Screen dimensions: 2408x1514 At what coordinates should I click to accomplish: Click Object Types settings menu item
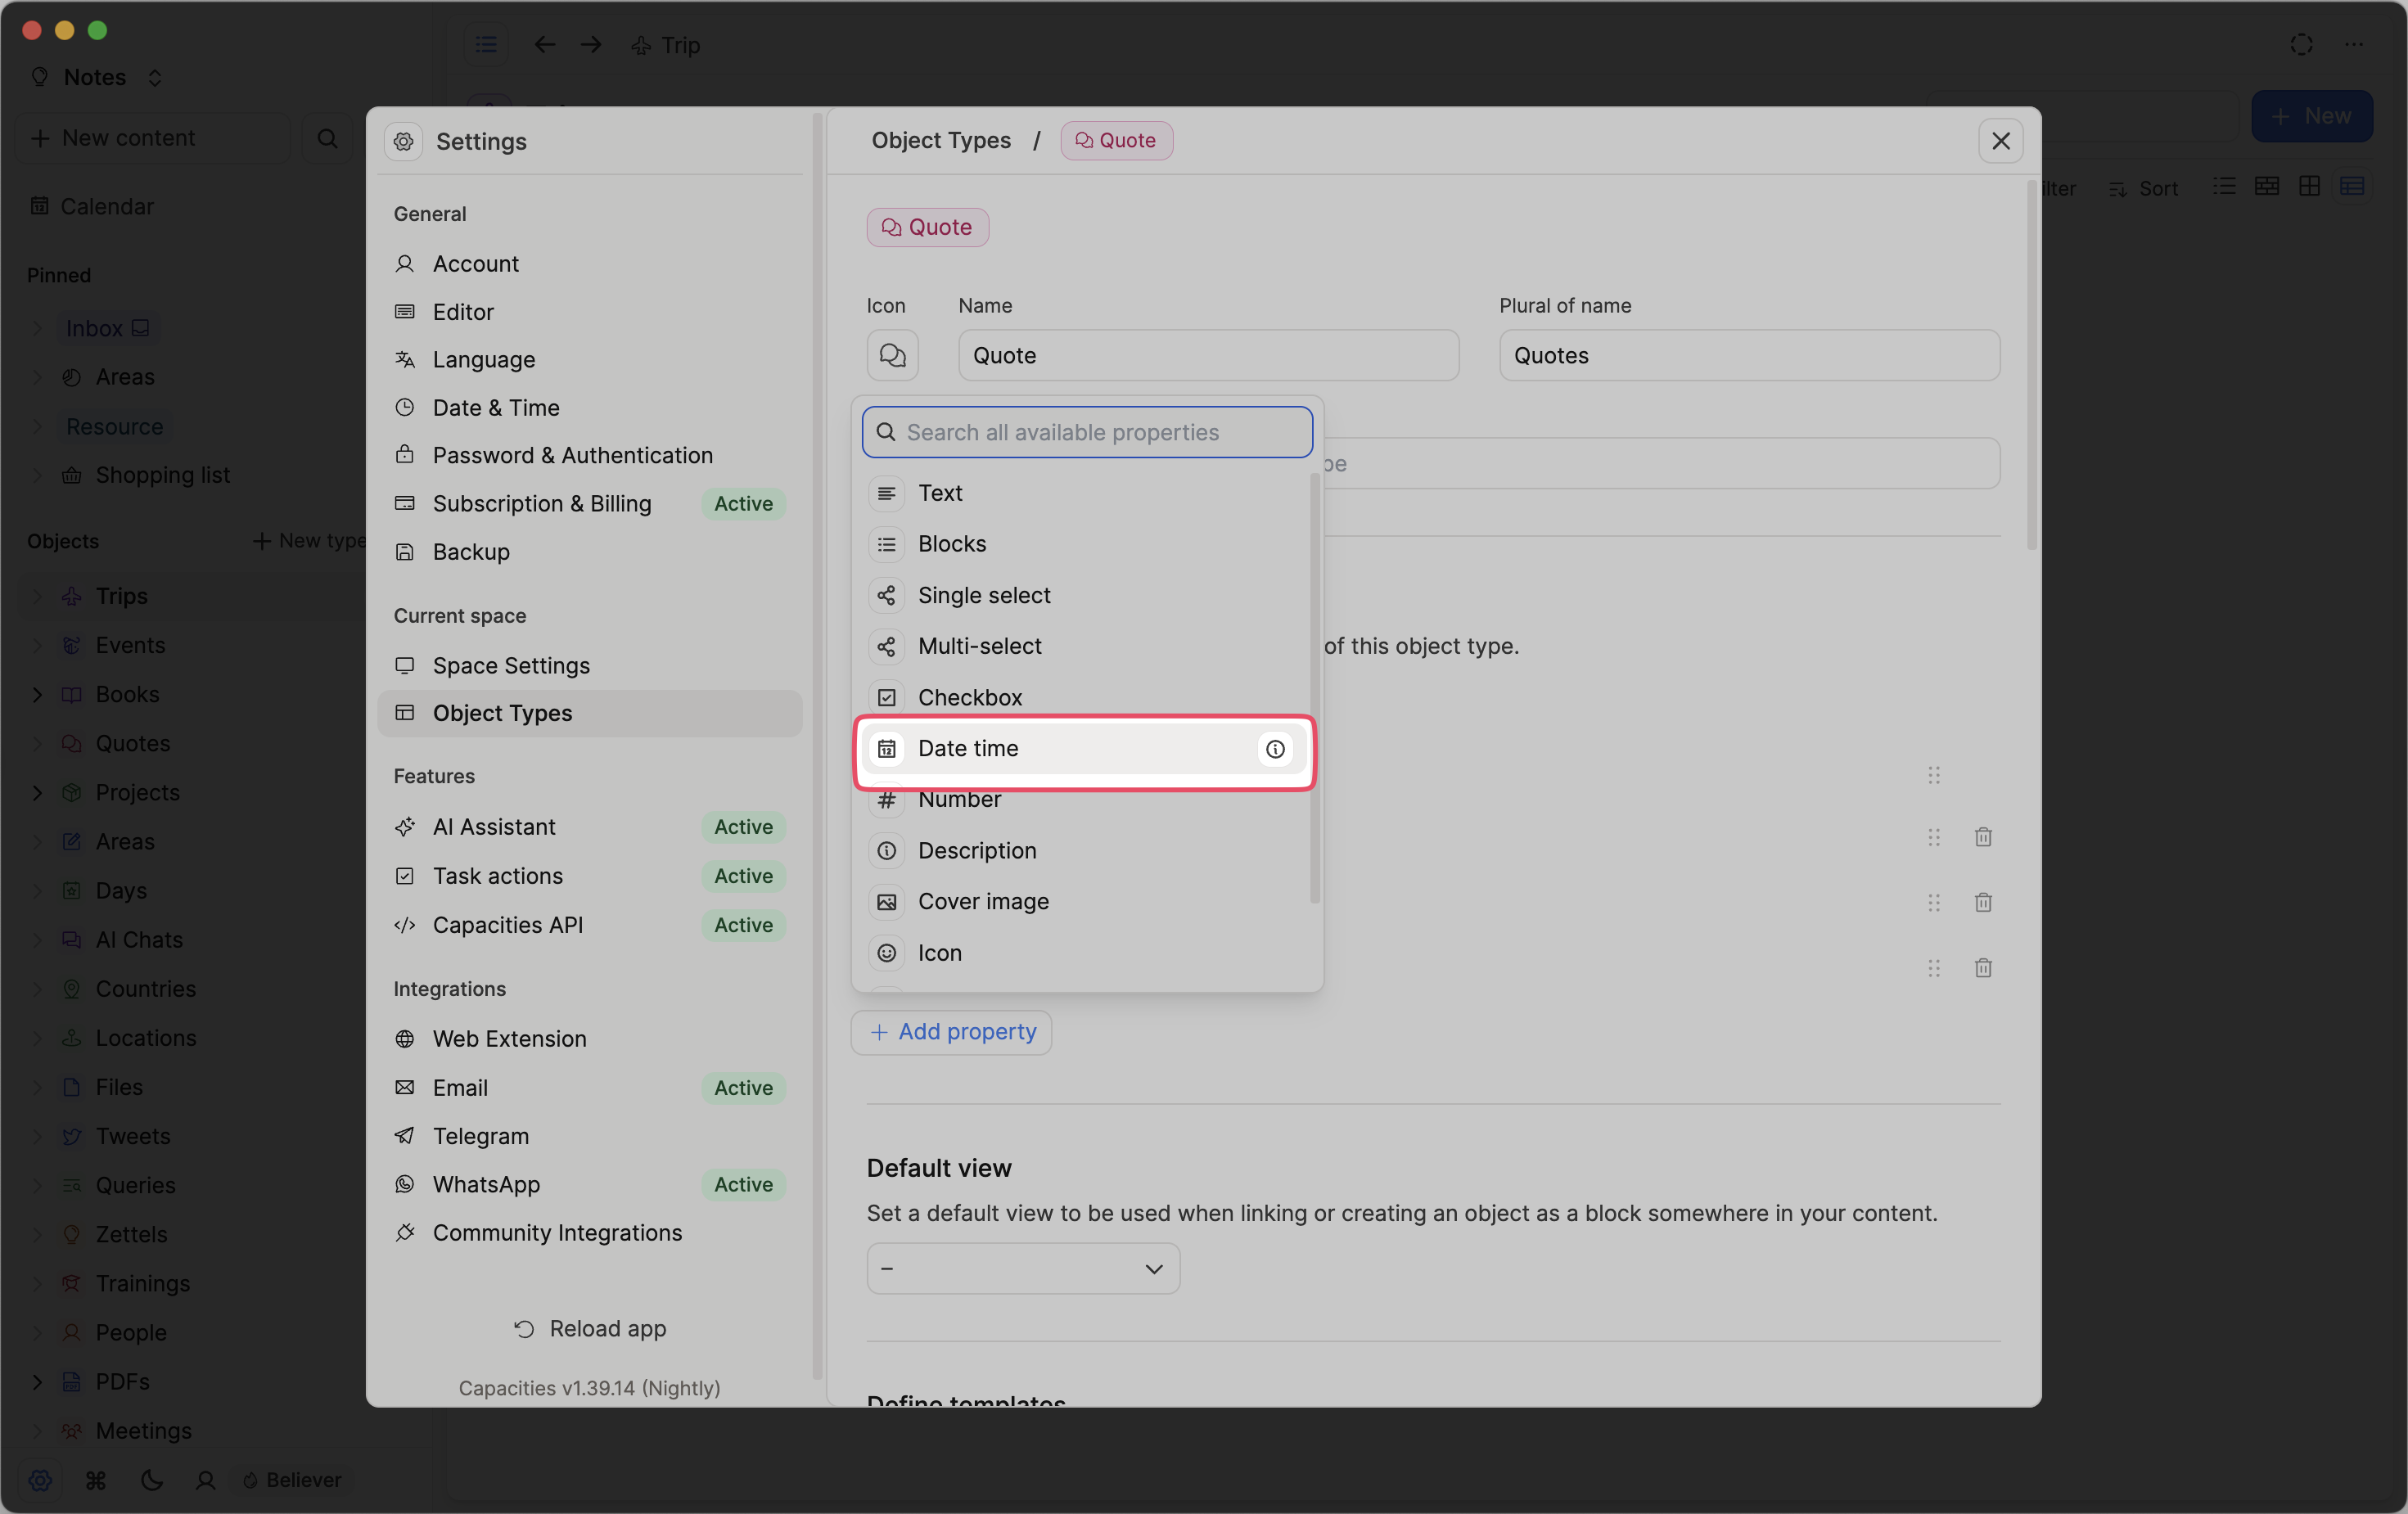click(503, 714)
